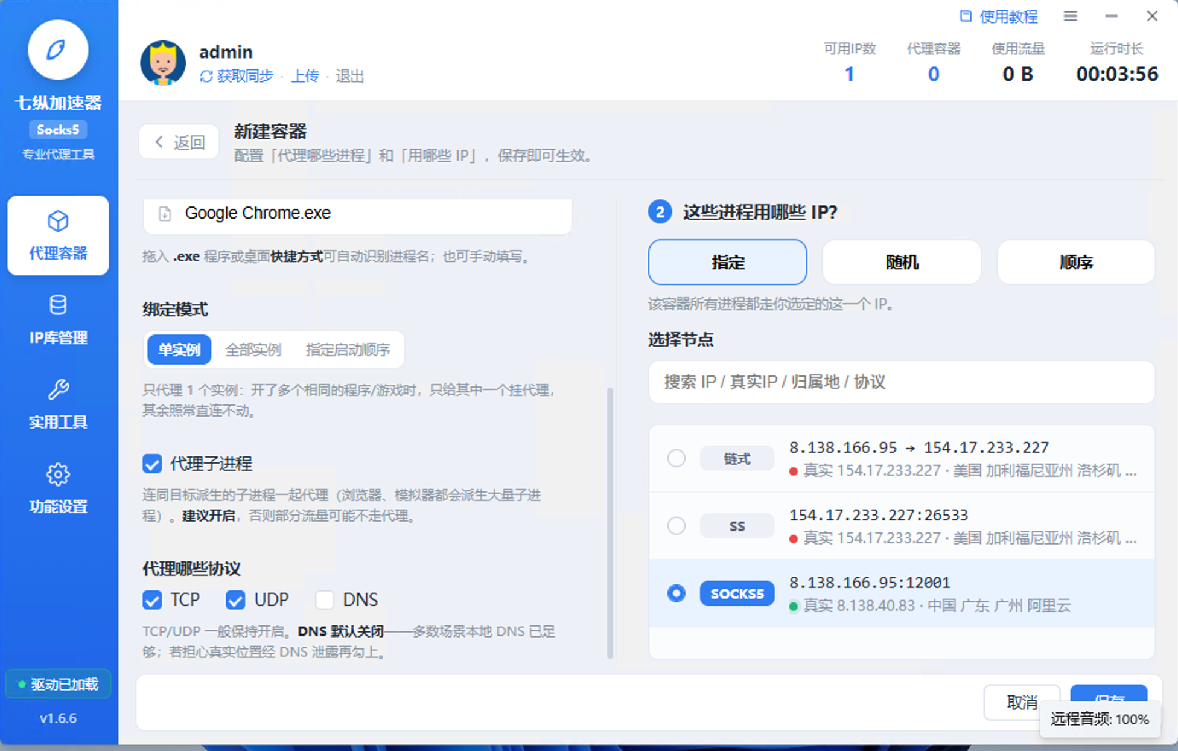Click 链式 tag label

737,458
